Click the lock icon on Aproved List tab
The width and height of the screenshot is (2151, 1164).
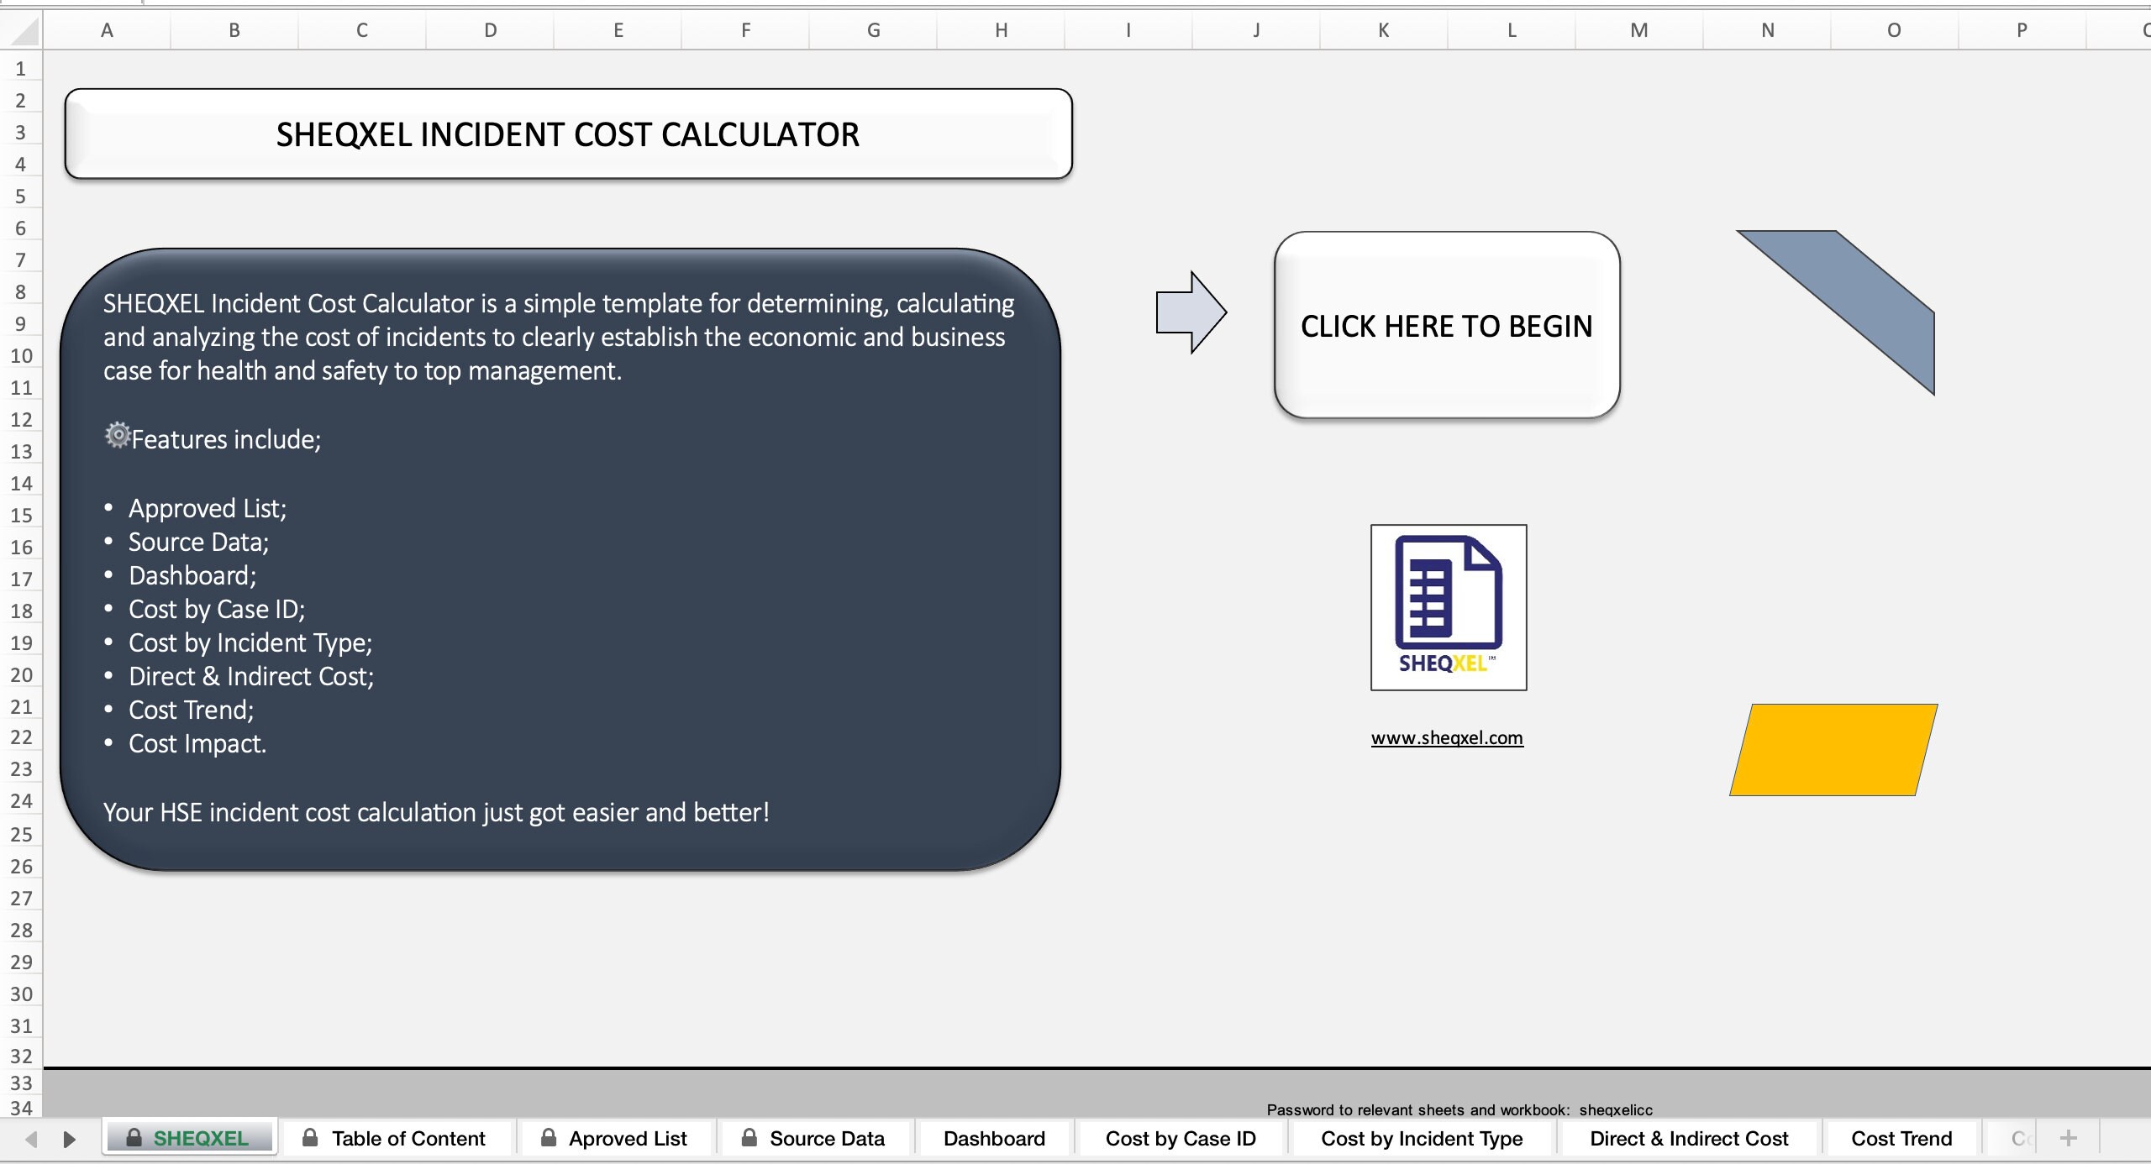(549, 1139)
